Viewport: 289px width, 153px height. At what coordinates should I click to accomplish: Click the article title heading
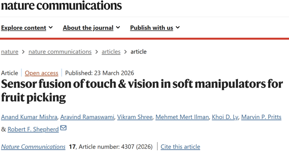pos(142,91)
